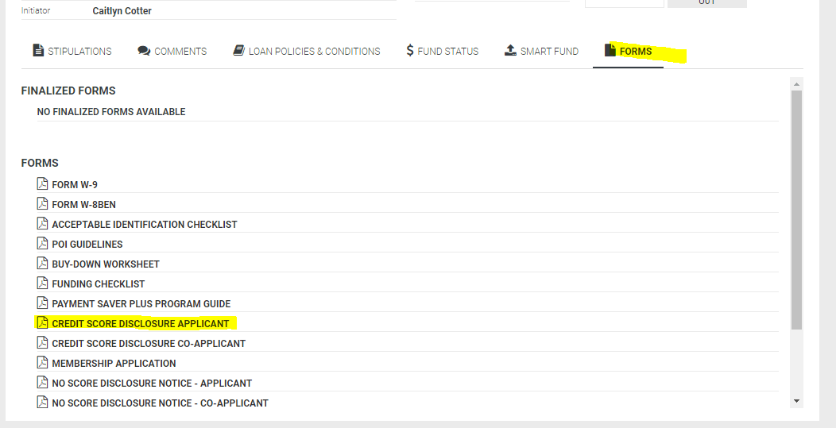Open Credit Score Disclosure Applicant form link

point(140,324)
